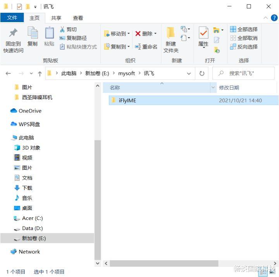Click Cut (剪切) with scissors icon
This screenshot has height=277, width=279.
click(68, 29)
